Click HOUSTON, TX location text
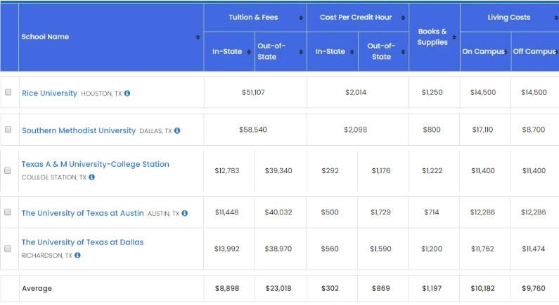559x305 pixels. tap(101, 94)
